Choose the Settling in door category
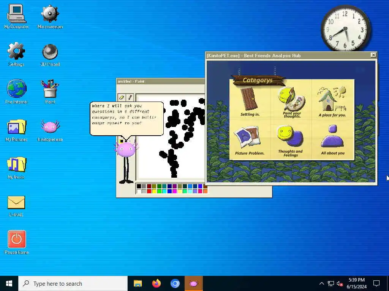The width and height of the screenshot is (389, 291). [x=250, y=102]
